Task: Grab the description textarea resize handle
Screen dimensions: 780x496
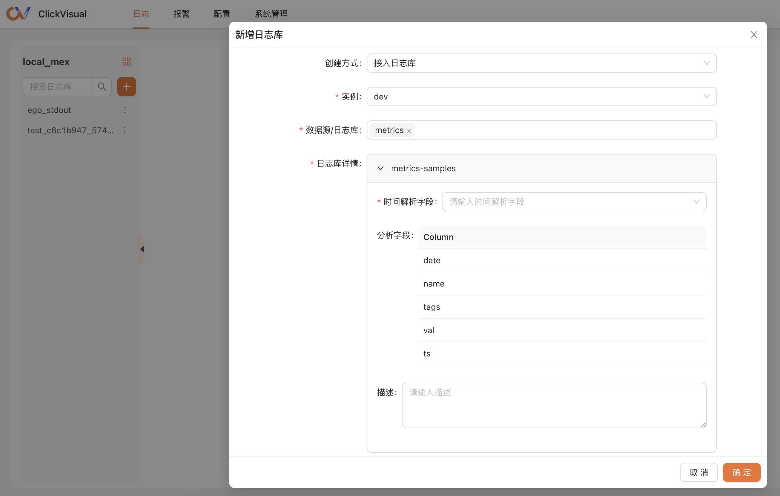Action: tap(703, 425)
